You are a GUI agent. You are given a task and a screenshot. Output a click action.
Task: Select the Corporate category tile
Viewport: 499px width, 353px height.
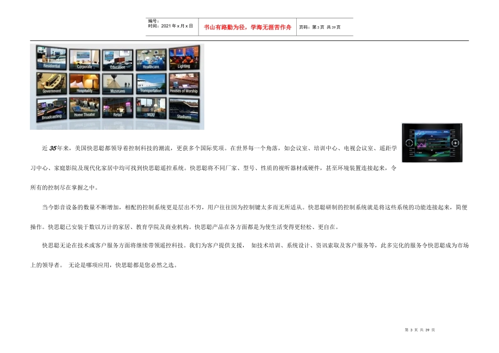coord(85,59)
